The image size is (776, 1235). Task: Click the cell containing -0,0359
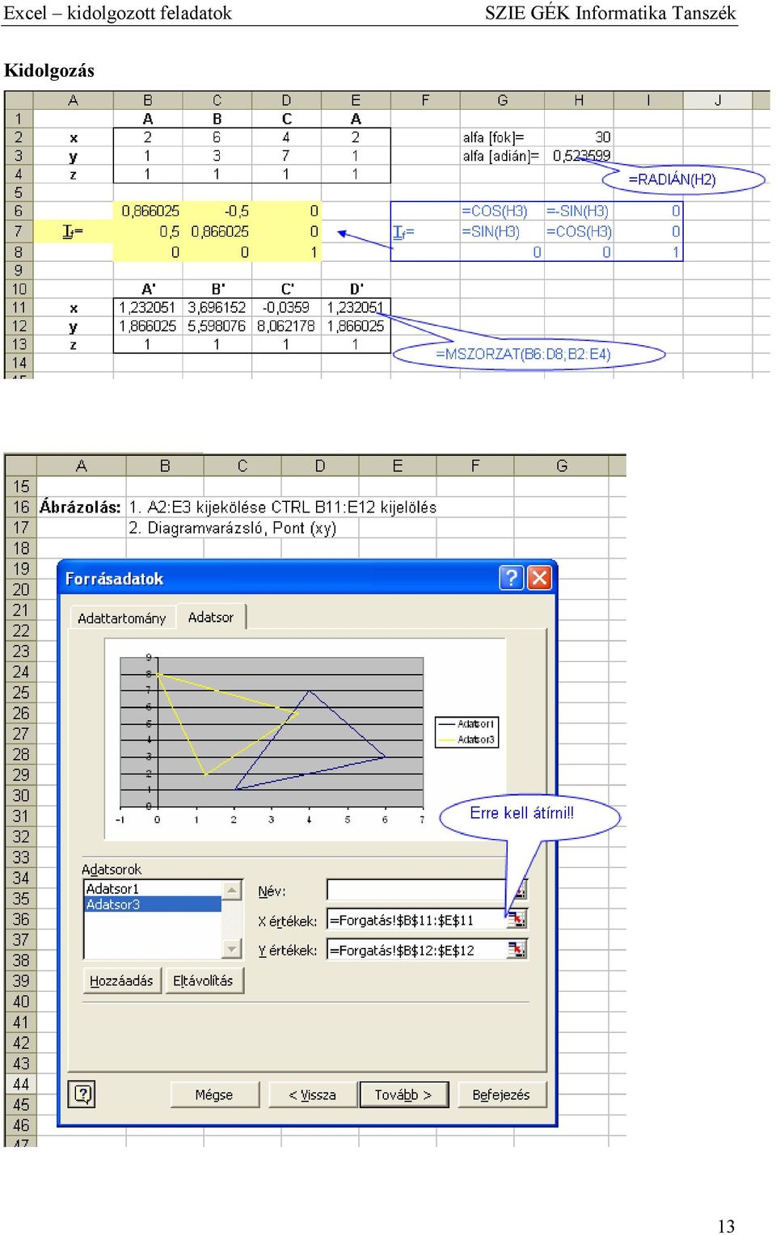pos(287,307)
